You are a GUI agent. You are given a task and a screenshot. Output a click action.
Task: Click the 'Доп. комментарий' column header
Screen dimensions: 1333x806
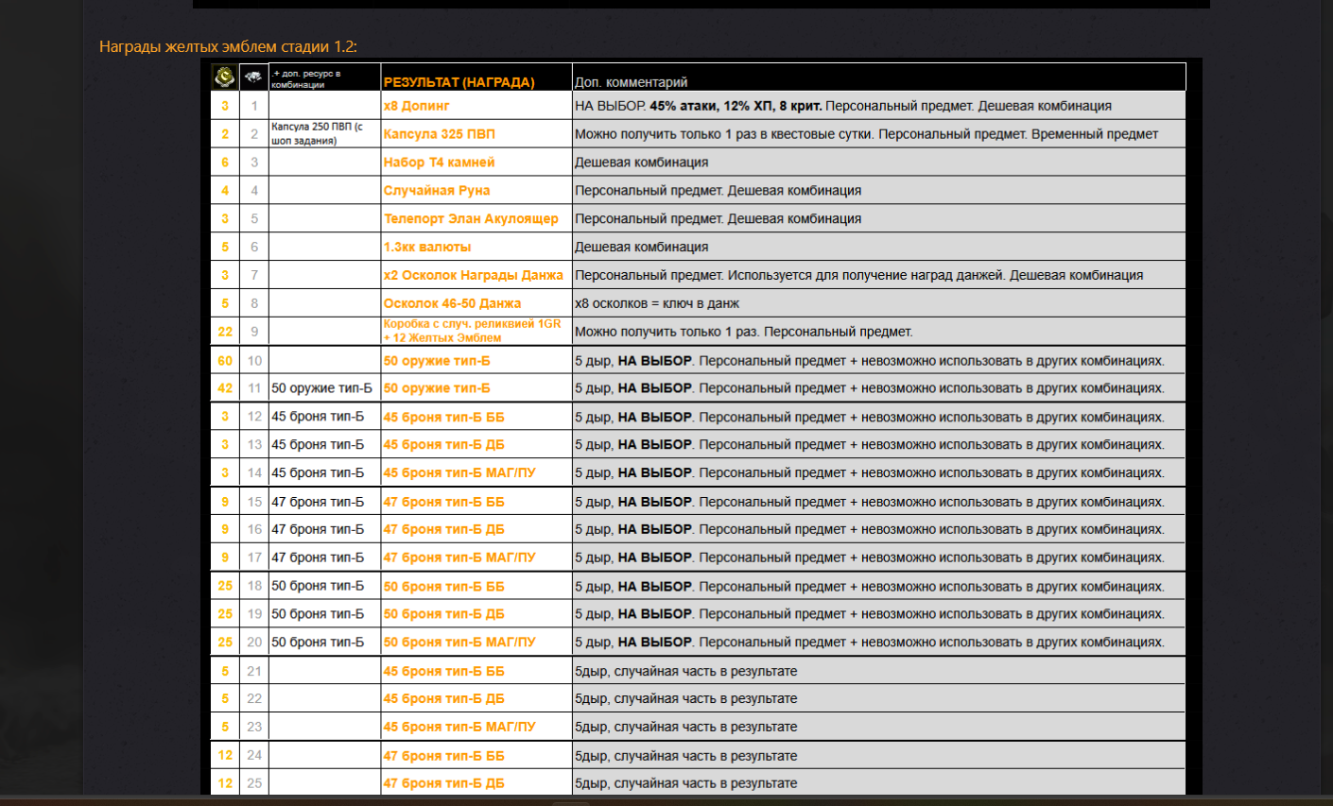tap(631, 82)
